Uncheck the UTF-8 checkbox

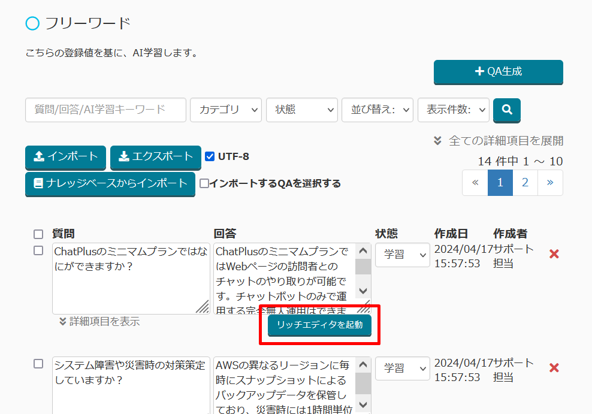210,156
